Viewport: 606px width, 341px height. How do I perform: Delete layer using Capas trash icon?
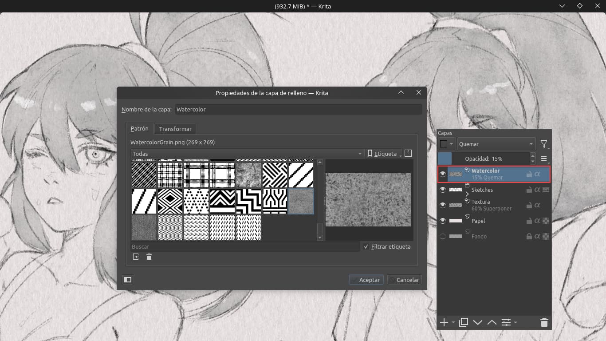pyautogui.click(x=544, y=322)
